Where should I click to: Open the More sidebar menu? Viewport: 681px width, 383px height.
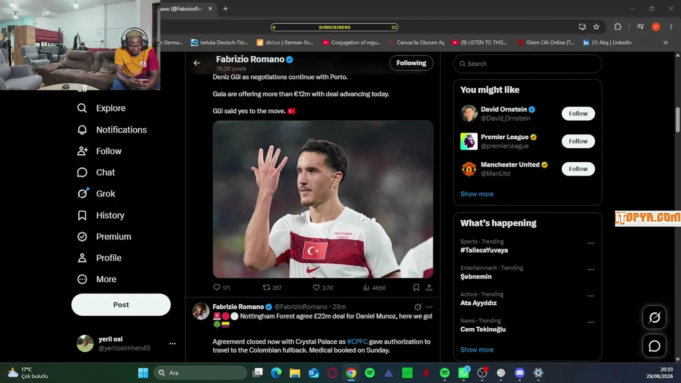coord(96,279)
